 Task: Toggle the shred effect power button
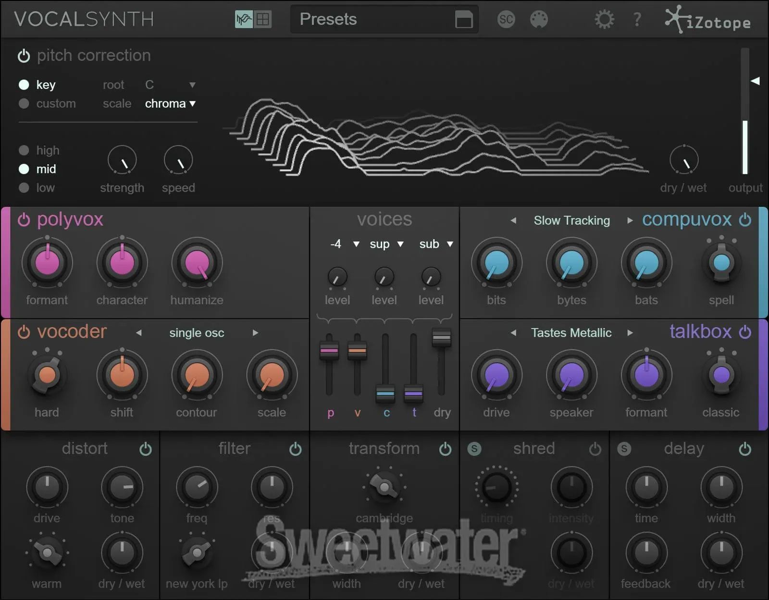point(595,449)
